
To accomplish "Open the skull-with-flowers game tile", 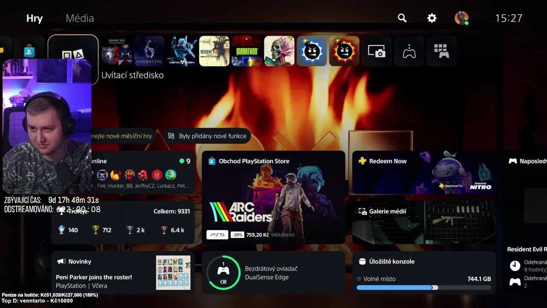I will point(279,51).
